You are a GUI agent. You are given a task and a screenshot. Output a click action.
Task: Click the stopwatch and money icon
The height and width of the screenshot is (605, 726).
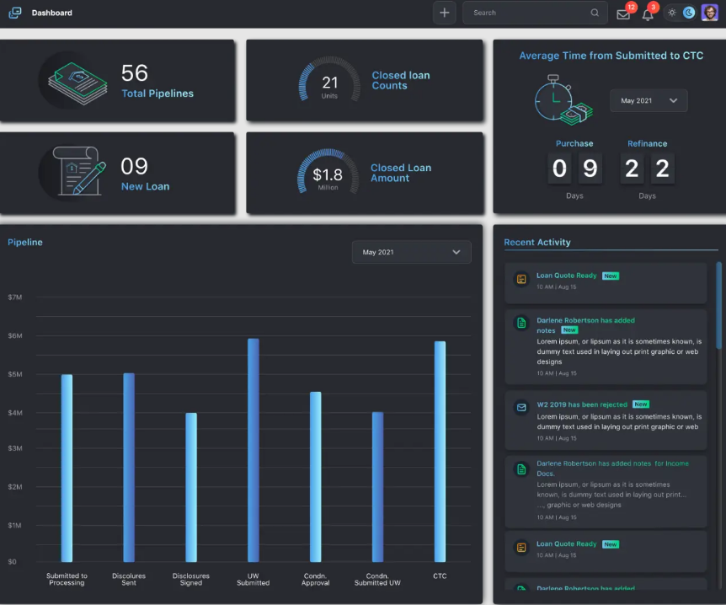563,100
